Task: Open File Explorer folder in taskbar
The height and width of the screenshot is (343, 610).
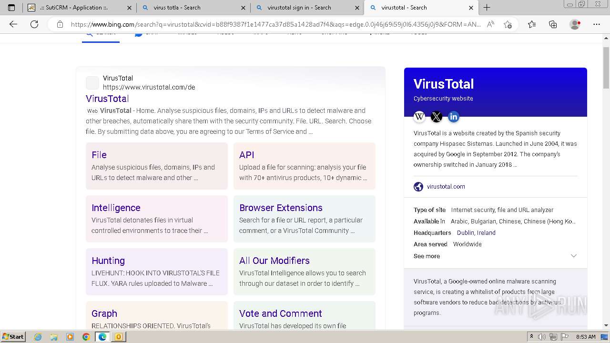Action: (54, 337)
